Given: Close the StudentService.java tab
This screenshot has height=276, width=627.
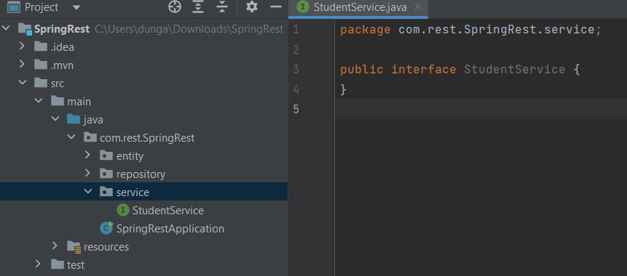Looking at the screenshot, I should 418,7.
